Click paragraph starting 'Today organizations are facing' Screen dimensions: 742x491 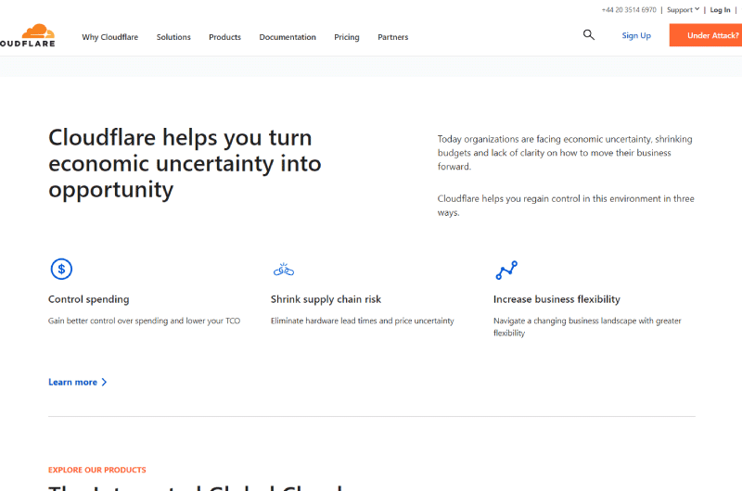[565, 153]
